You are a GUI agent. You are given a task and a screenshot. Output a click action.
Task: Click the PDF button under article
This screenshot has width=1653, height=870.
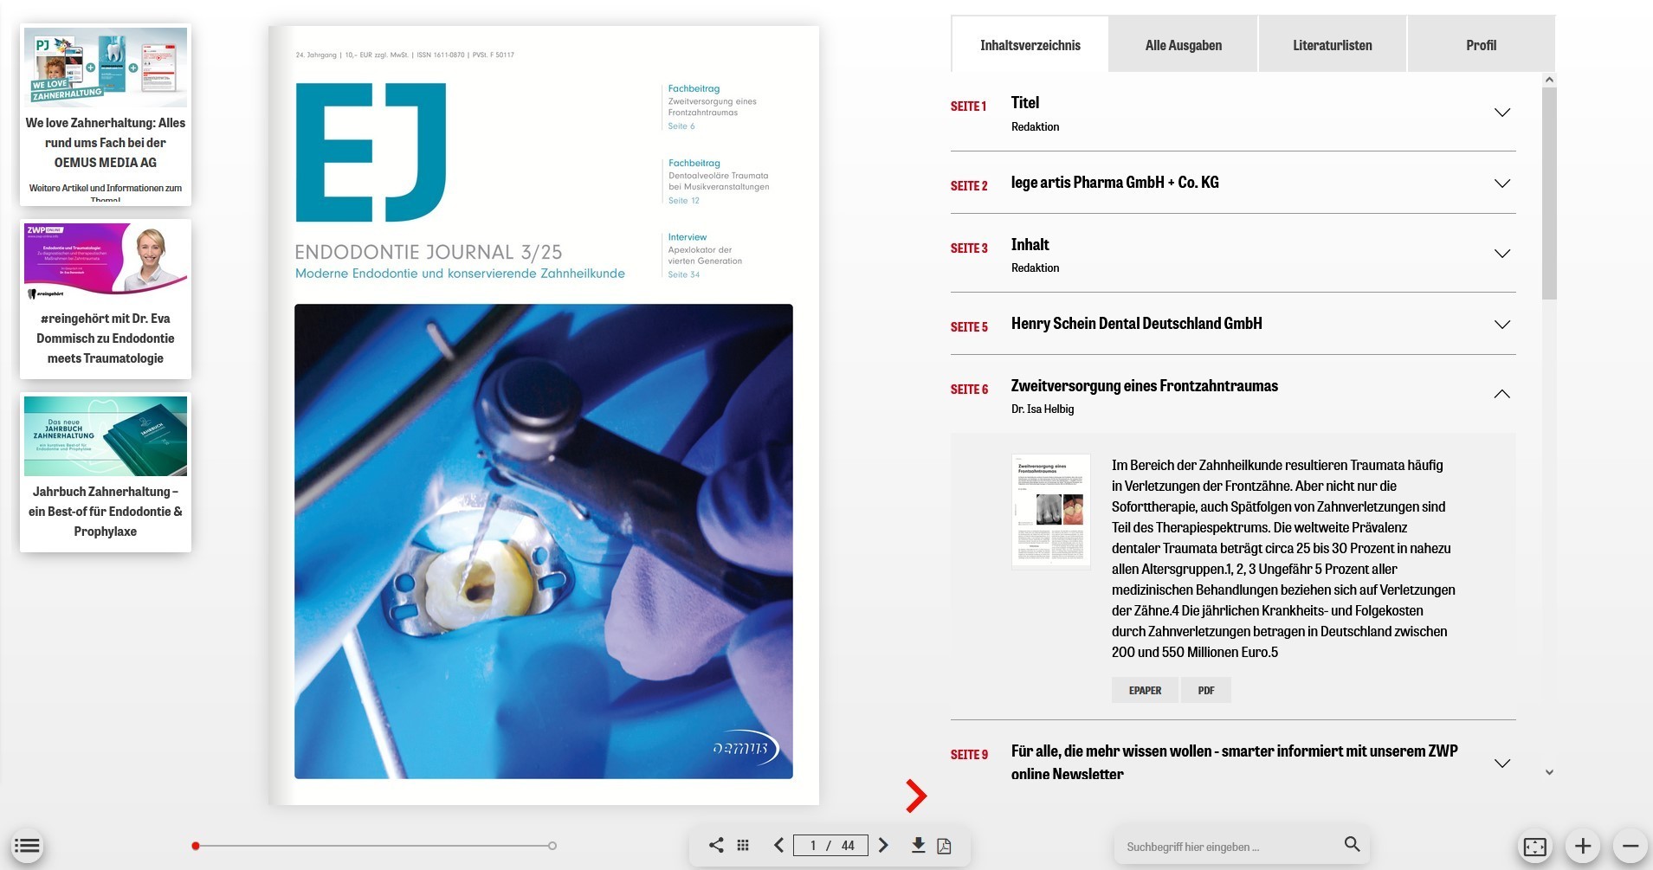(1206, 690)
